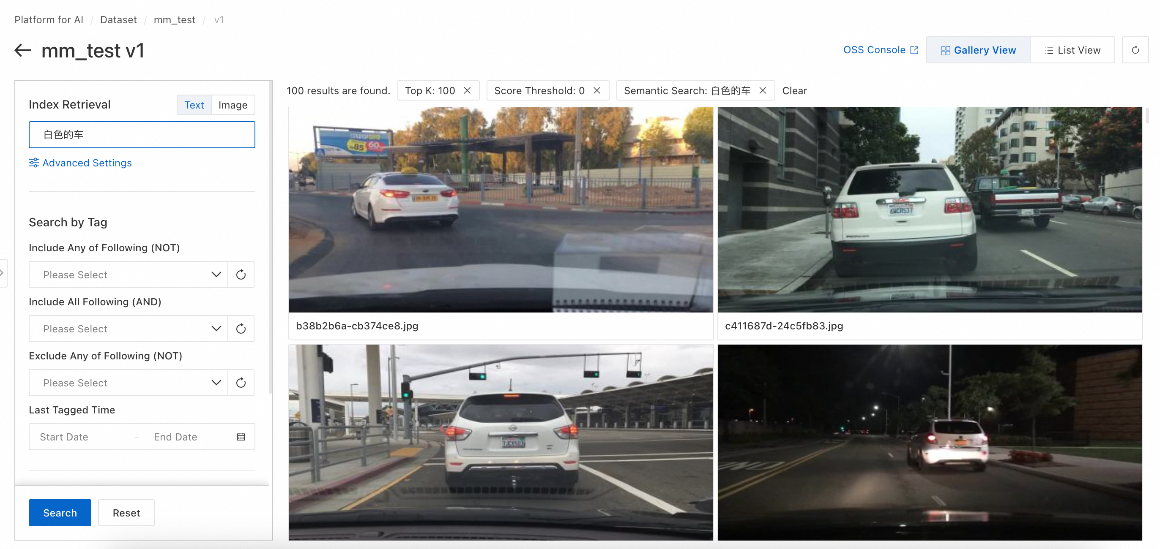The height and width of the screenshot is (549, 1160).
Task: Open the Exclude Any of Following dropdown
Action: click(x=129, y=383)
